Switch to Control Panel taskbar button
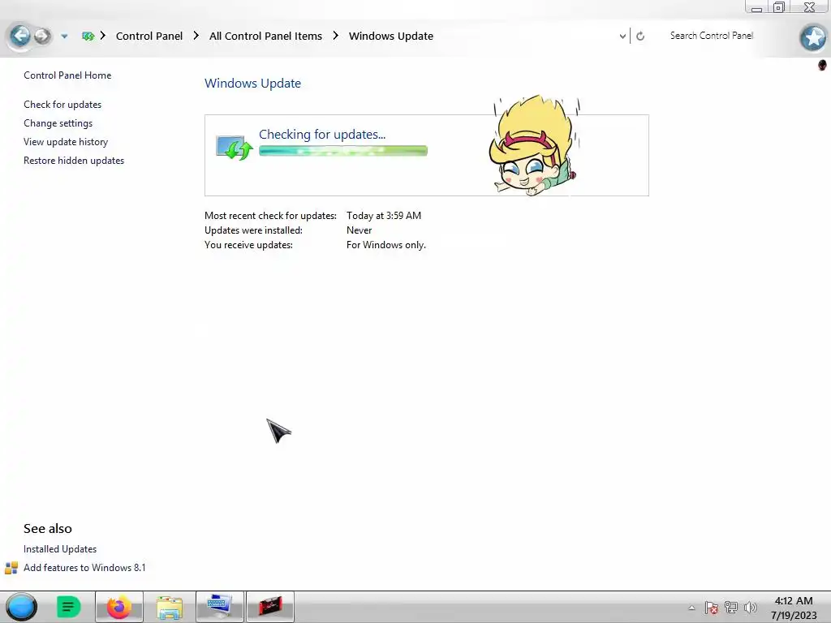The image size is (831, 623). pyautogui.click(x=219, y=607)
